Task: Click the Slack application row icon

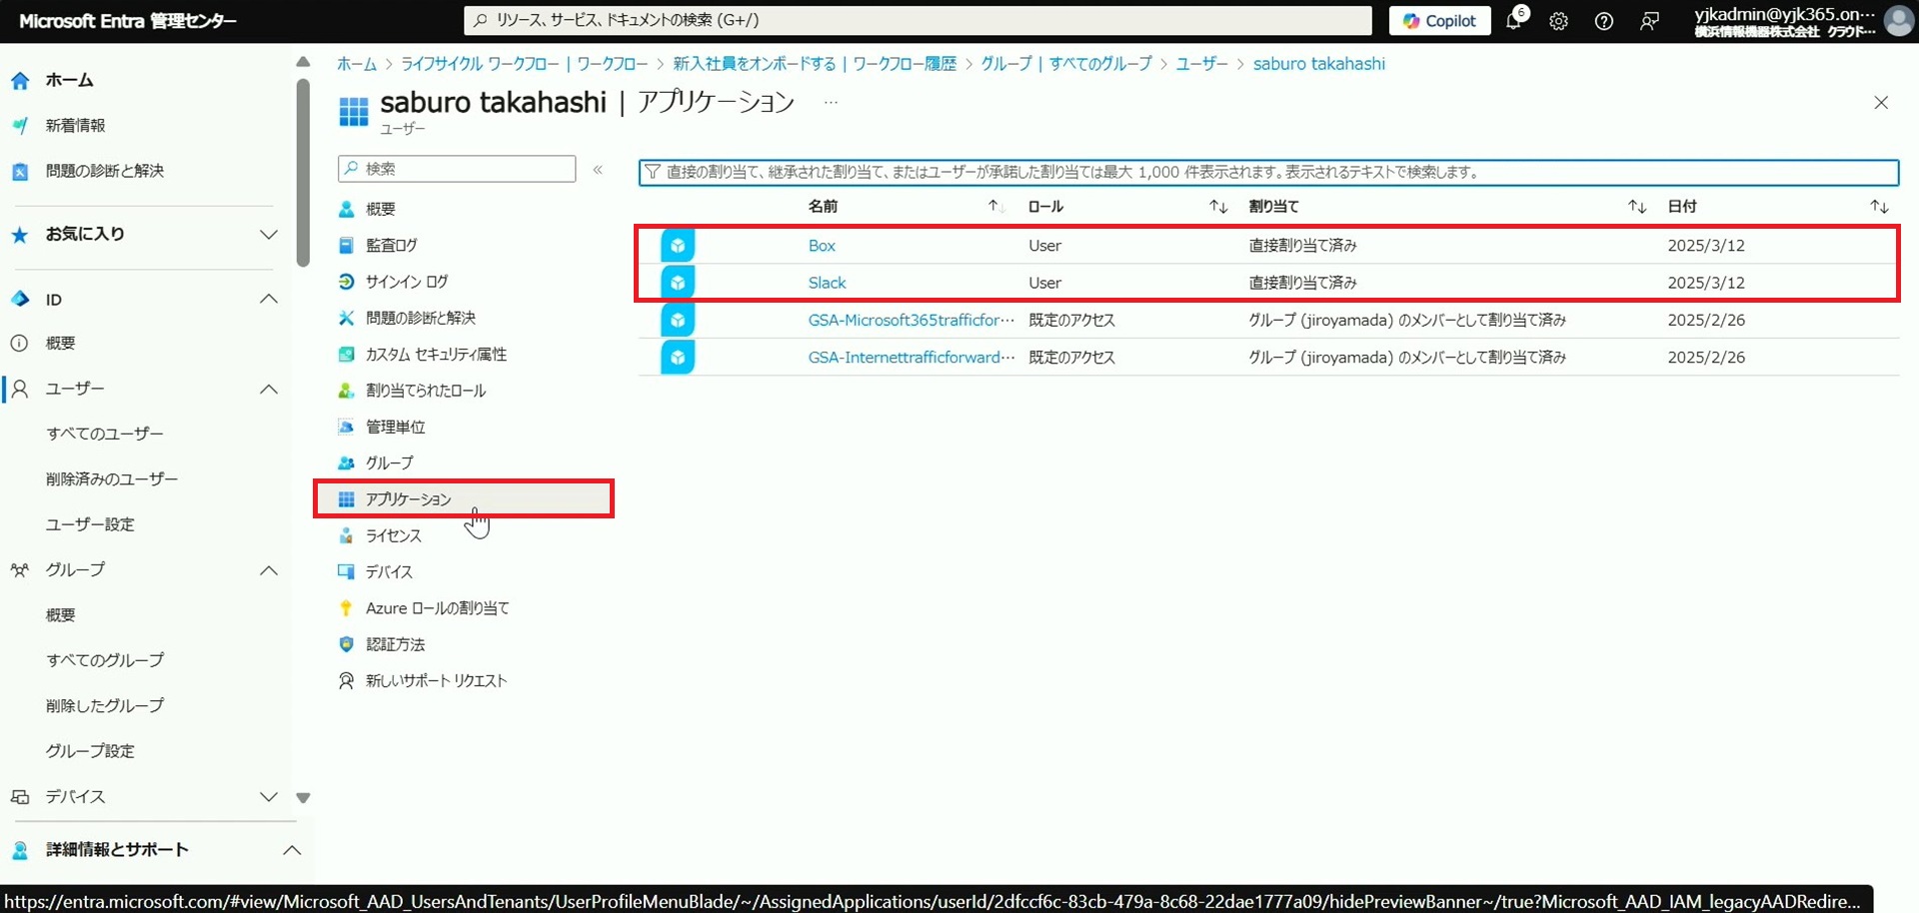Action: pos(678,283)
